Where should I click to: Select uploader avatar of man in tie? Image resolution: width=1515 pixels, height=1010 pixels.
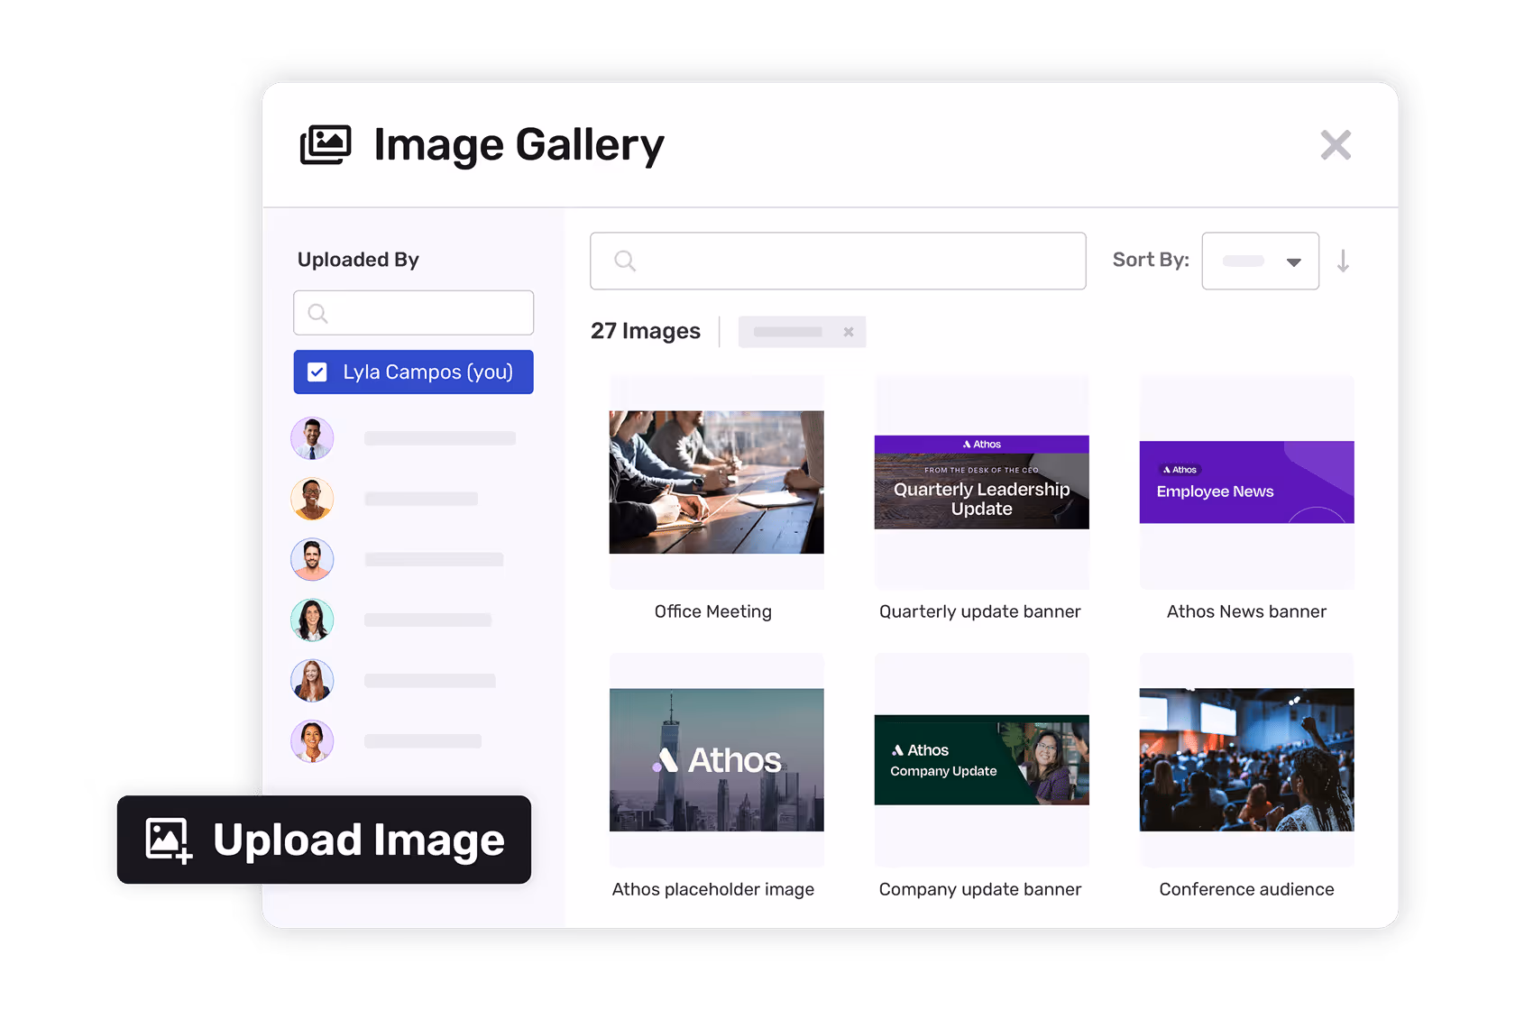(x=312, y=438)
